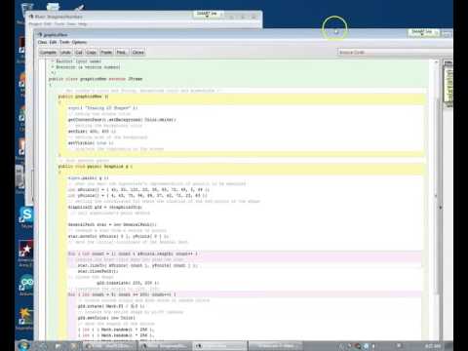This screenshot has width=468, height=351.
Task: Click the taskbar clock
Action: 433,346
